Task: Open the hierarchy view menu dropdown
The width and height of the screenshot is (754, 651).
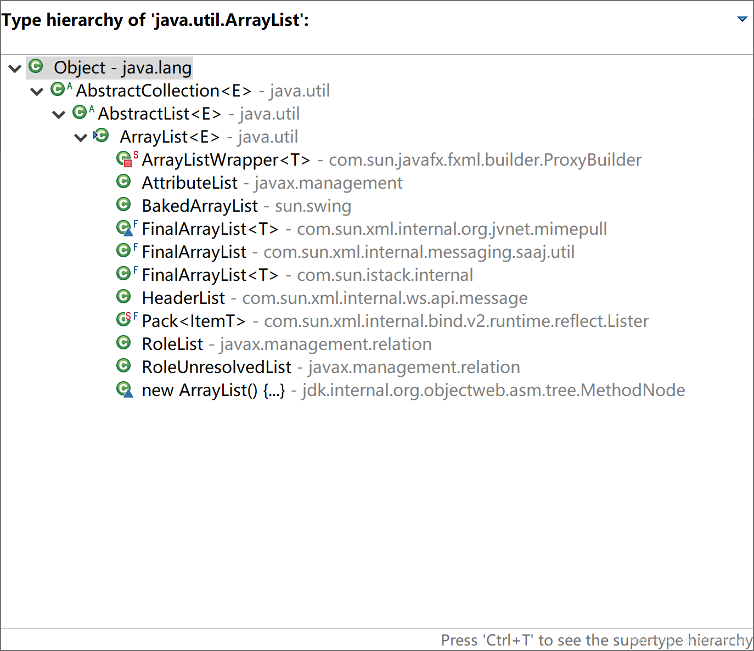Action: point(744,19)
